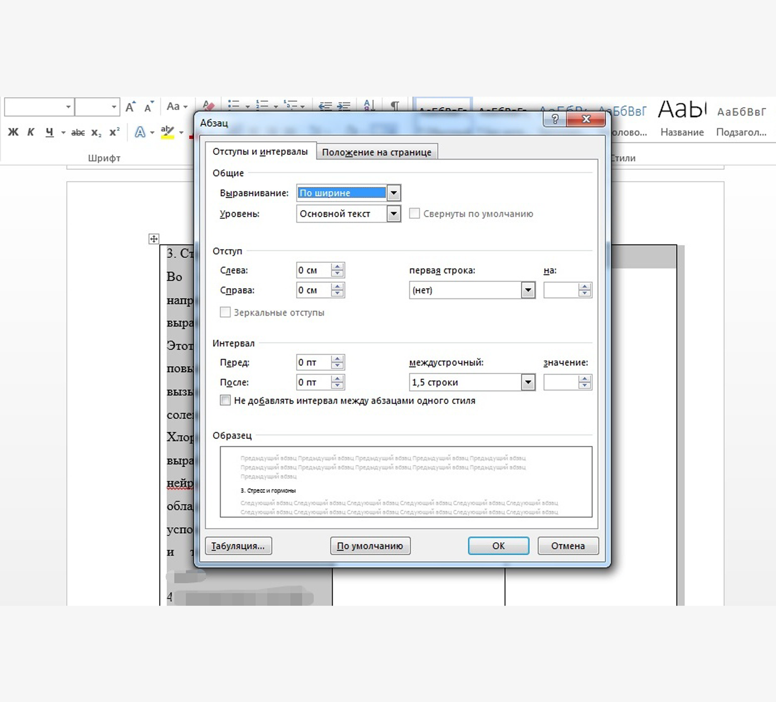Toggle bold (Ж) formatting
Viewport: 776px width, 702px height.
pyautogui.click(x=13, y=132)
